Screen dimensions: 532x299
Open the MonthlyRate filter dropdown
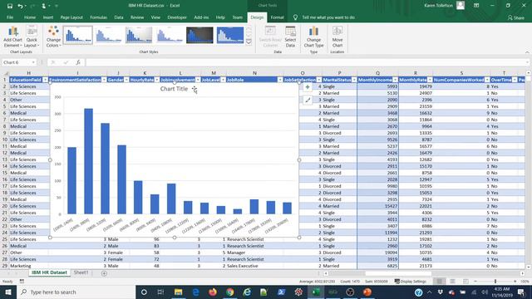[430, 80]
